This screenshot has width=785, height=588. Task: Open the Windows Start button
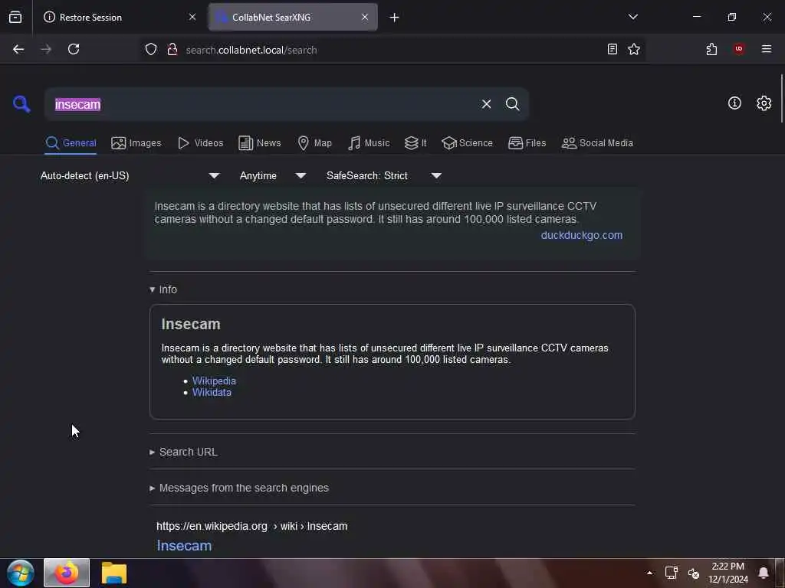[x=21, y=573]
